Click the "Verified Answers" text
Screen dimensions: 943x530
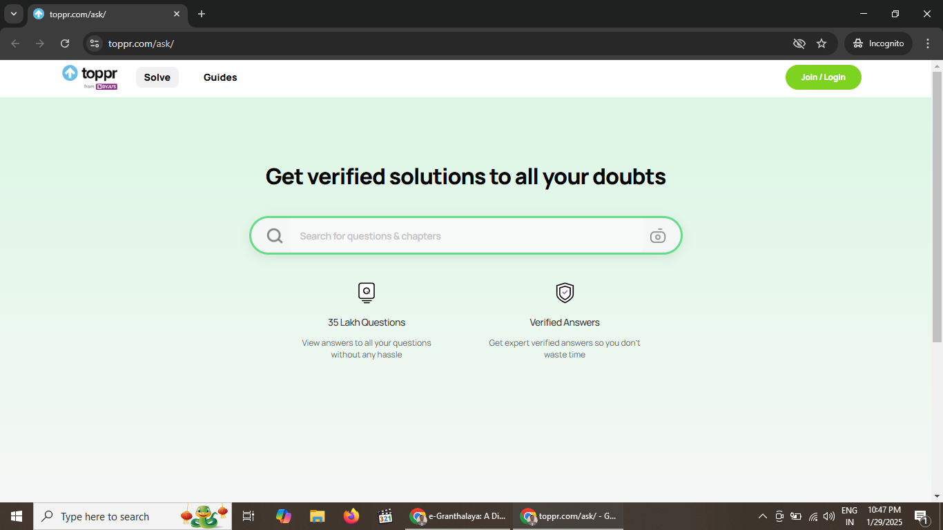tap(565, 322)
